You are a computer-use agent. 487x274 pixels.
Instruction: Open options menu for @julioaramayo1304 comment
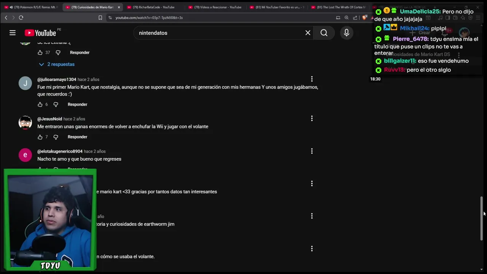point(312,79)
